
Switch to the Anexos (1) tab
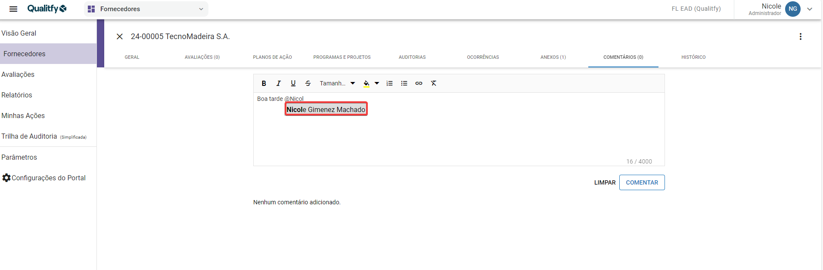pos(553,57)
